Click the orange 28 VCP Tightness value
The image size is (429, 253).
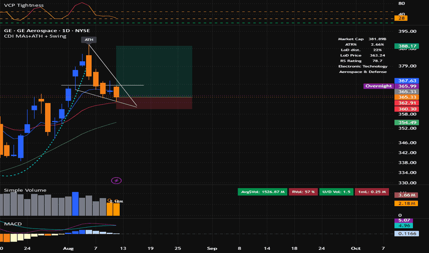[401, 18]
